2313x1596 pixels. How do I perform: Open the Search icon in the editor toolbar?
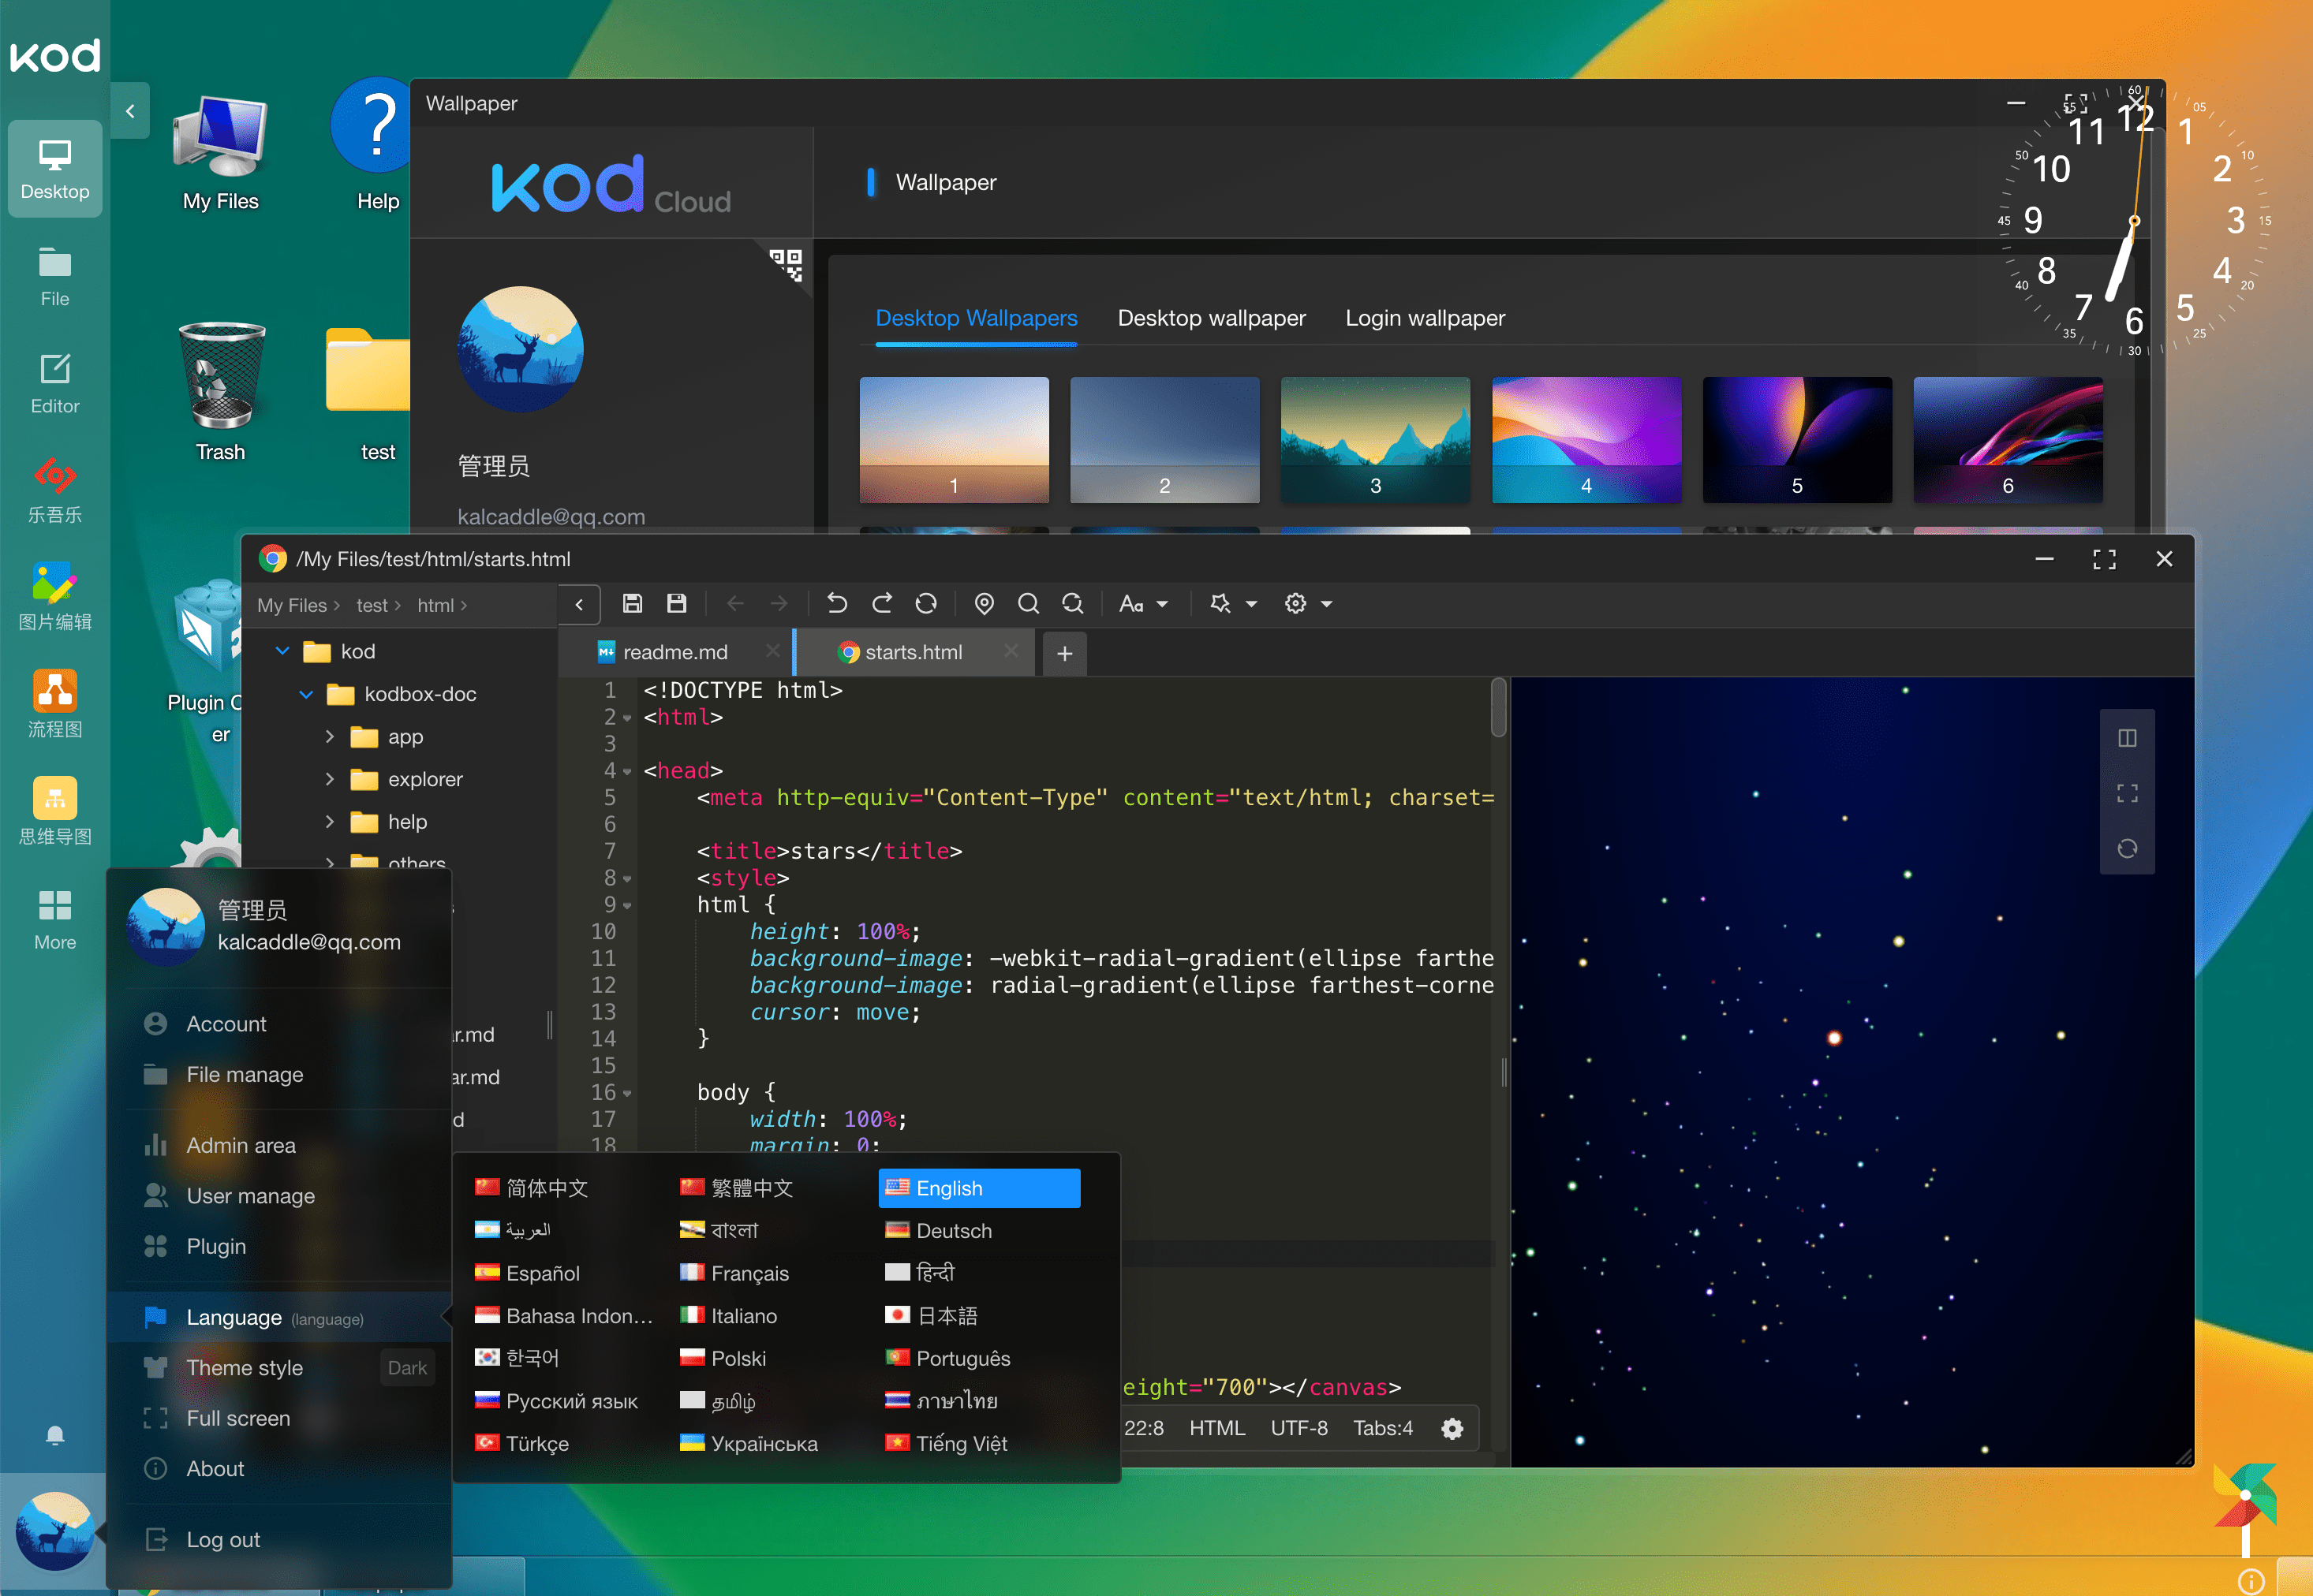tap(1029, 603)
